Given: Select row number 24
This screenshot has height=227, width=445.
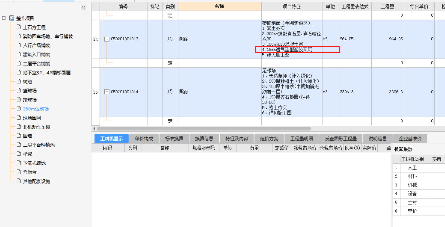Looking at the screenshot, I should tap(96, 39).
